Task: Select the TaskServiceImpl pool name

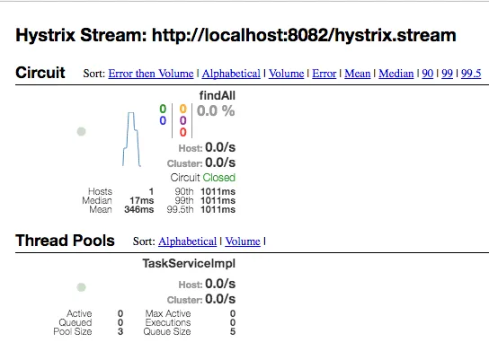Action: click(x=189, y=264)
